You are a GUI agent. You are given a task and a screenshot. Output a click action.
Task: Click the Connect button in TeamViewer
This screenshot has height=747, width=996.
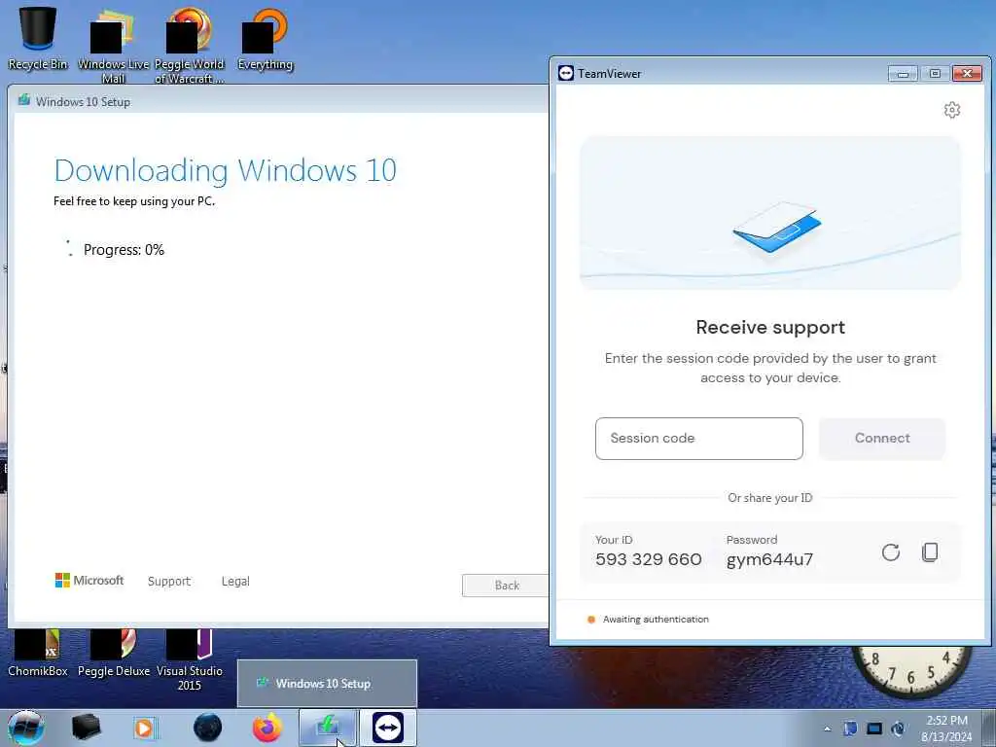tap(881, 439)
